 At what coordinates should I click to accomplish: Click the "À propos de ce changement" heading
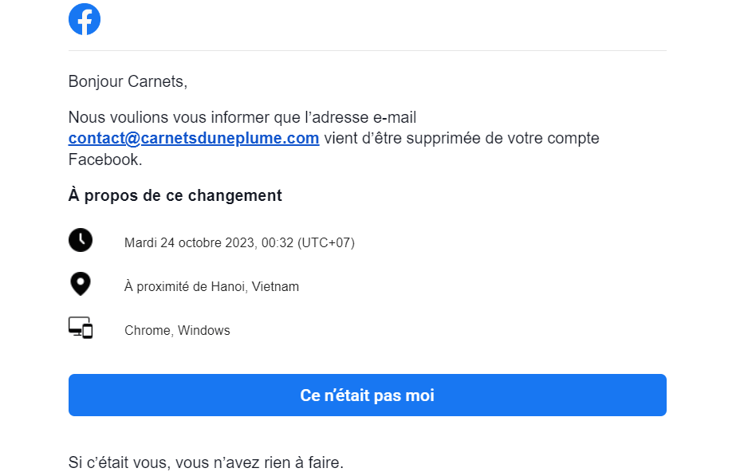click(175, 195)
